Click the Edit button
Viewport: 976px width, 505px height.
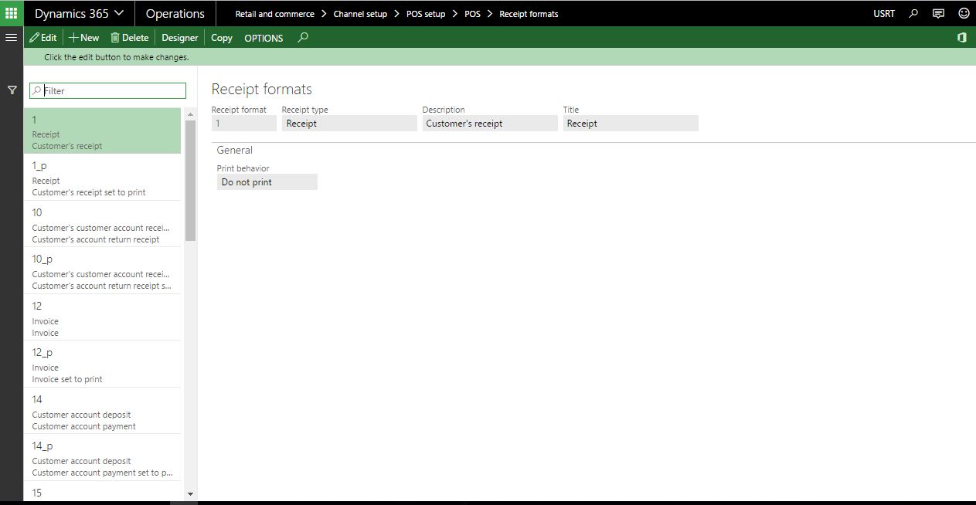(43, 37)
